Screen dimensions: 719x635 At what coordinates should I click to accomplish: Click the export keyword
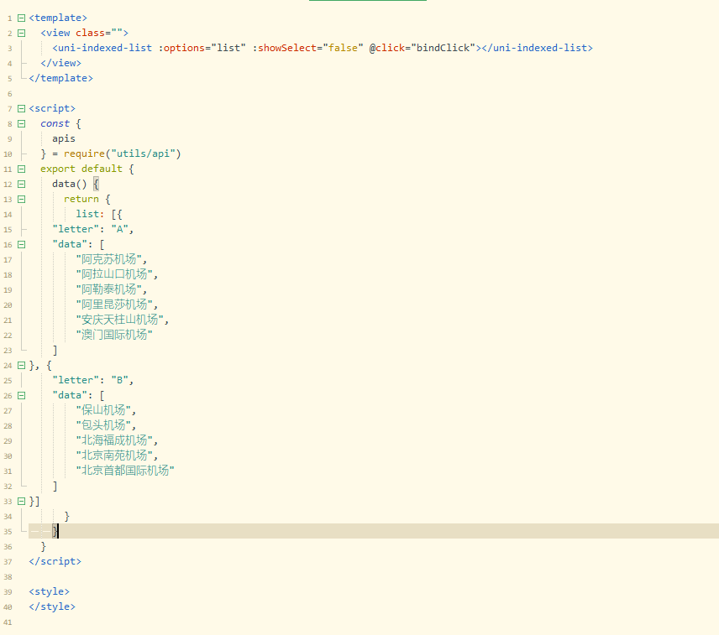(58, 169)
